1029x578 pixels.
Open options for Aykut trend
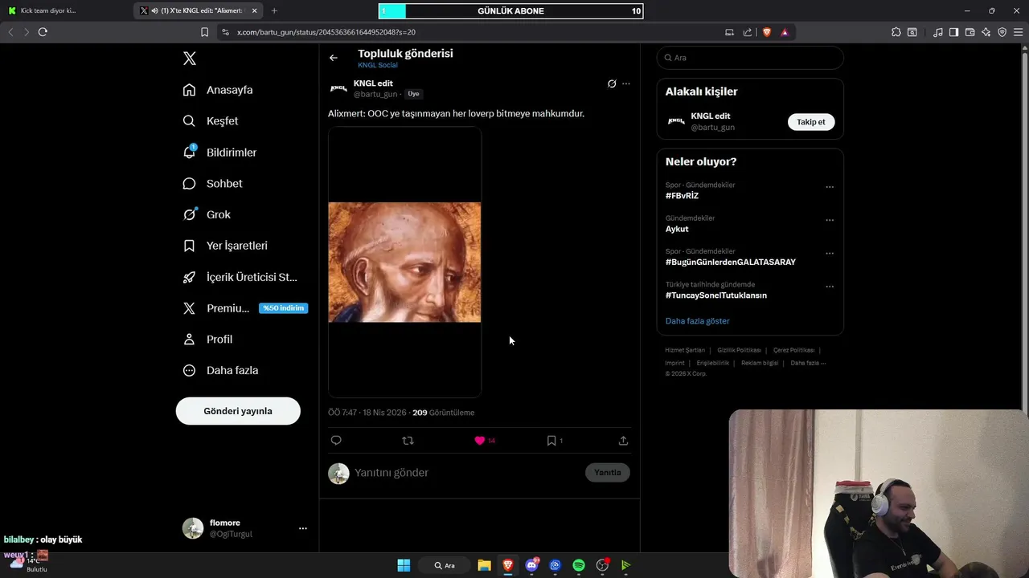pyautogui.click(x=830, y=220)
